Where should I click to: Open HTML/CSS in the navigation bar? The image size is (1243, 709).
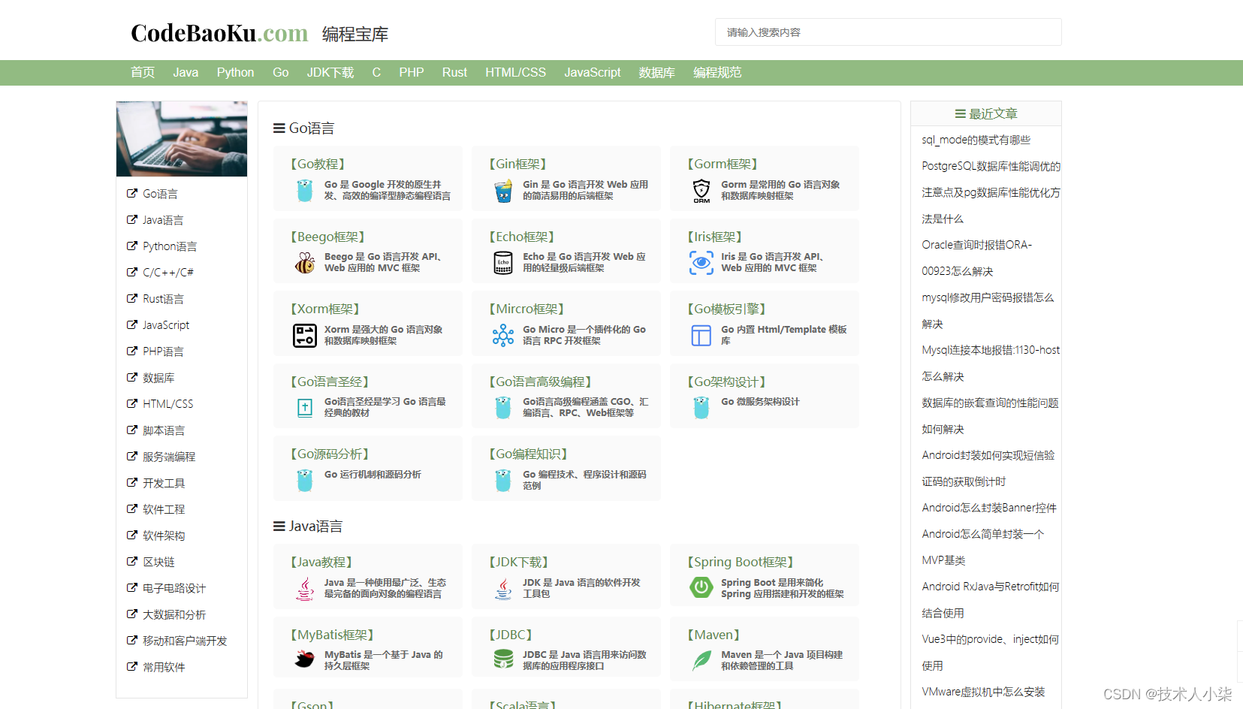(515, 73)
